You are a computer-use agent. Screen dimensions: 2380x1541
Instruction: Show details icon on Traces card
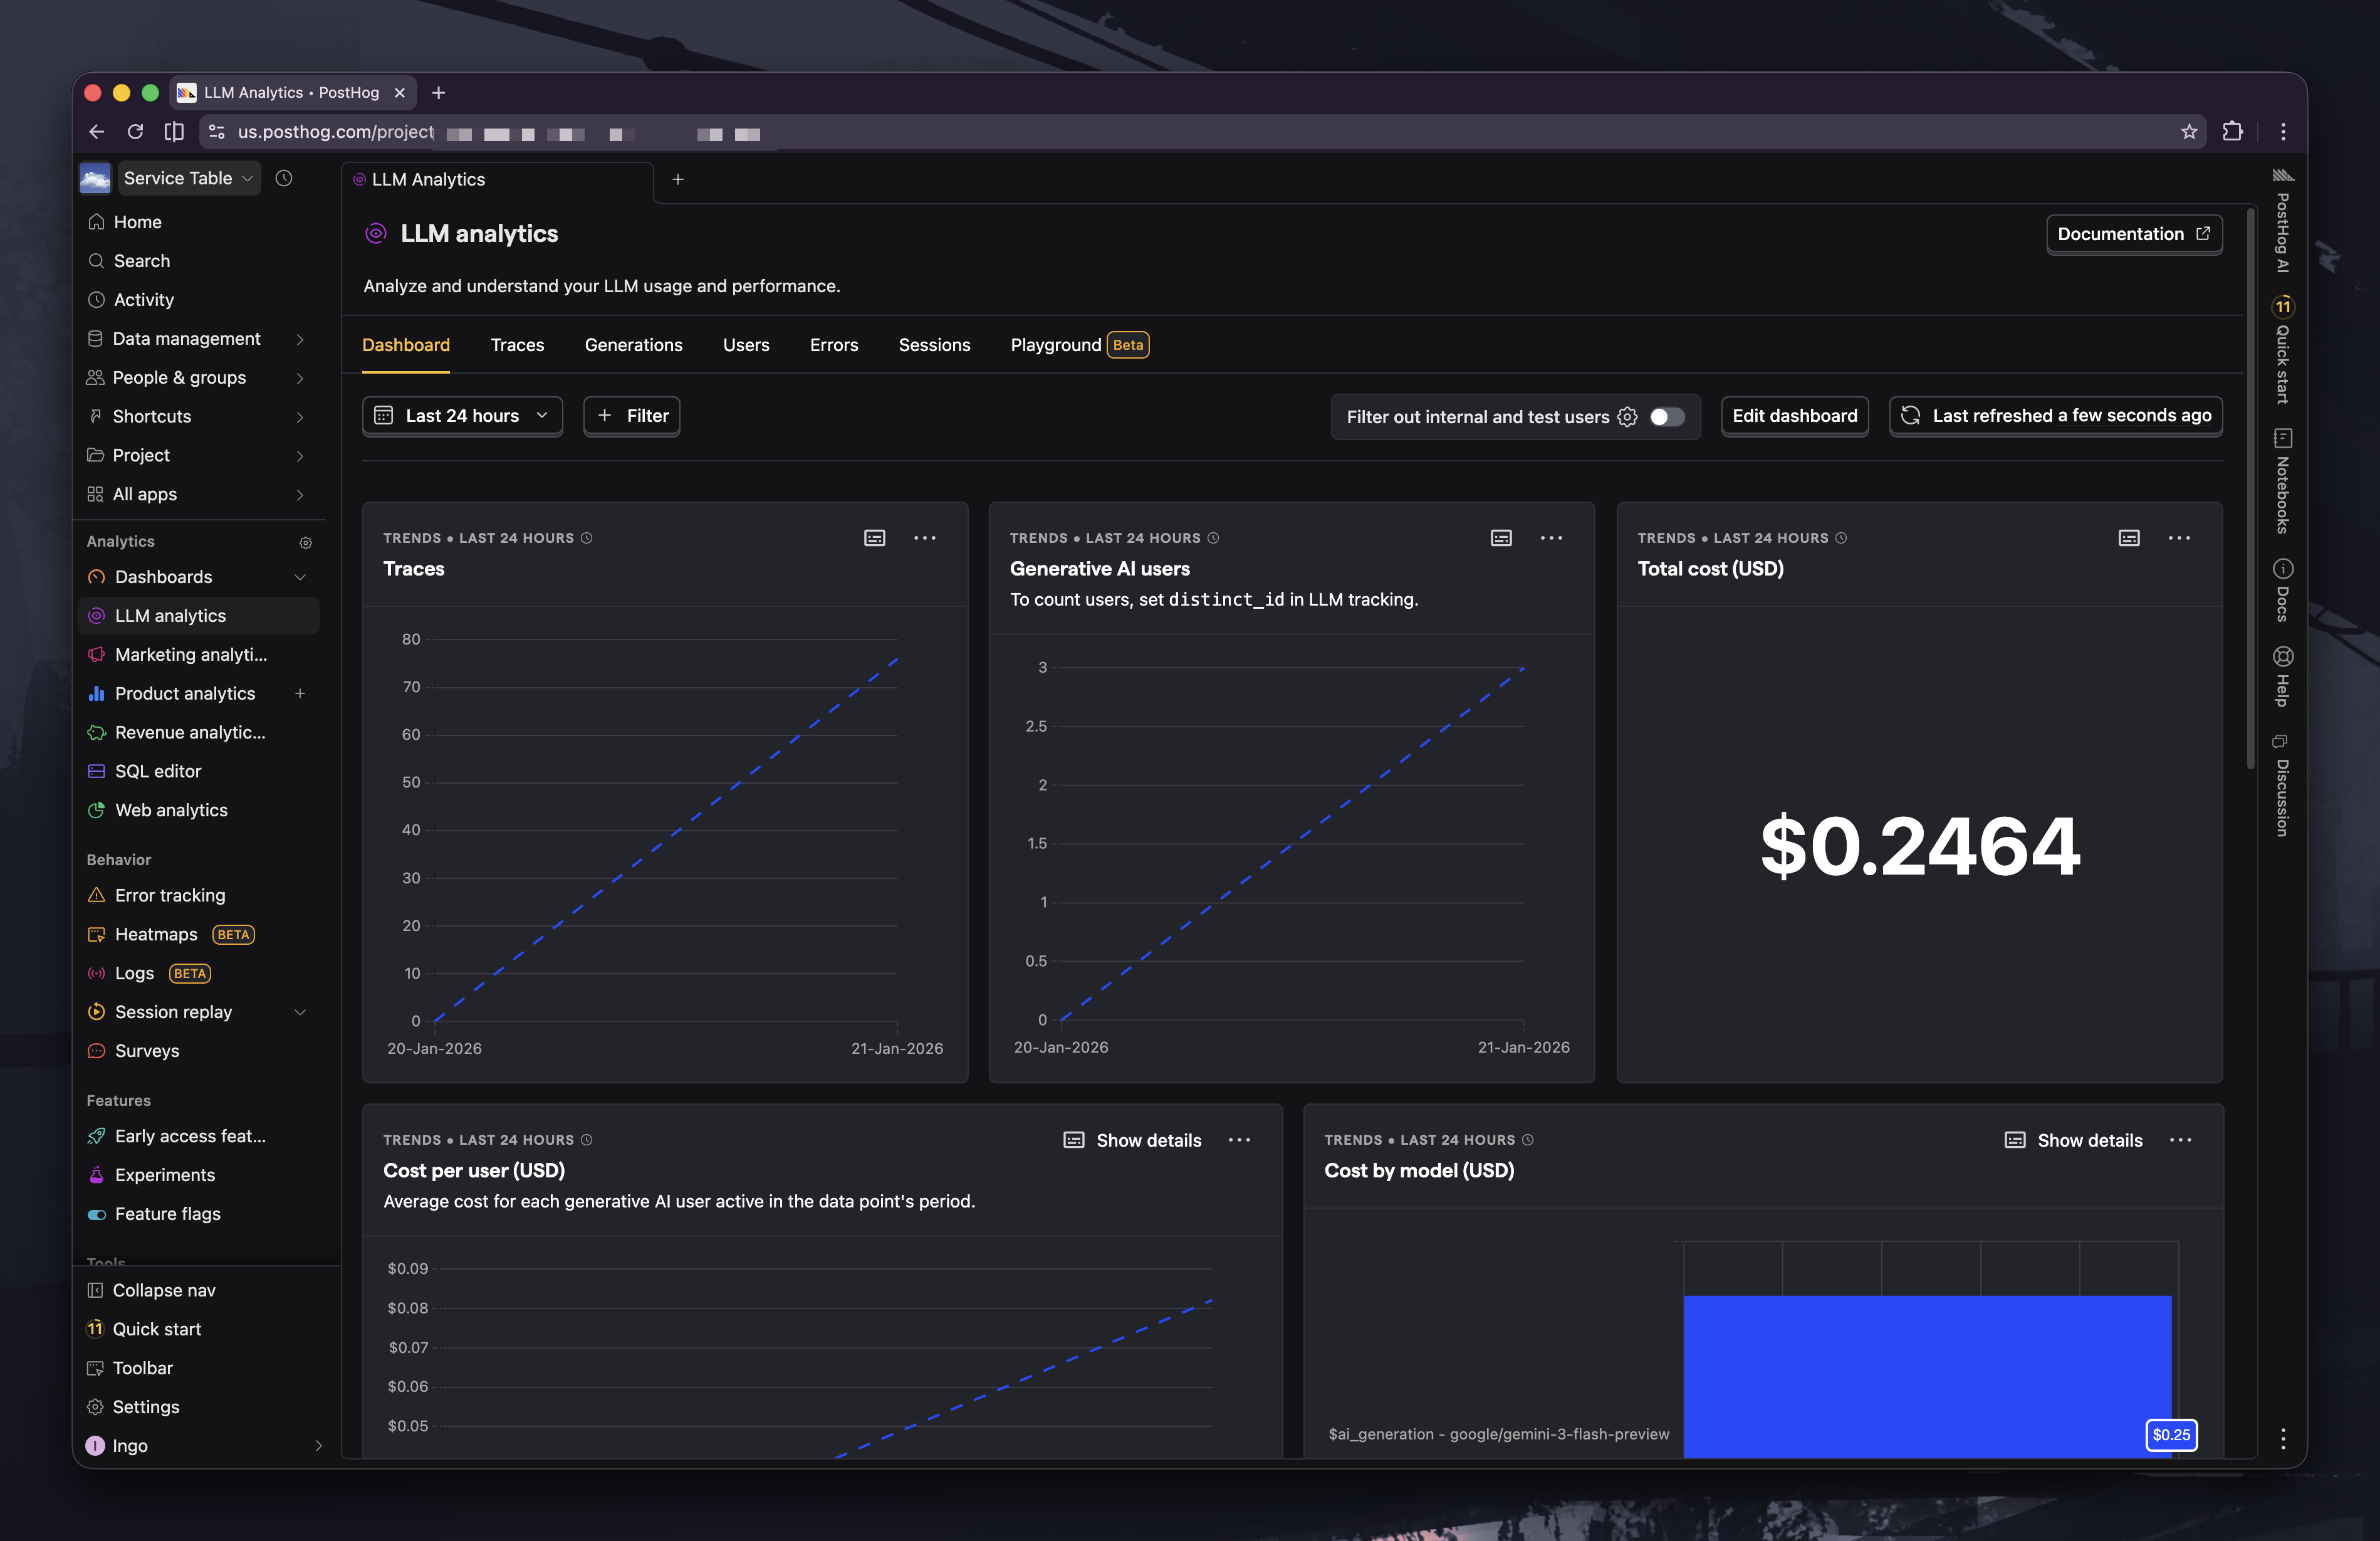click(874, 539)
